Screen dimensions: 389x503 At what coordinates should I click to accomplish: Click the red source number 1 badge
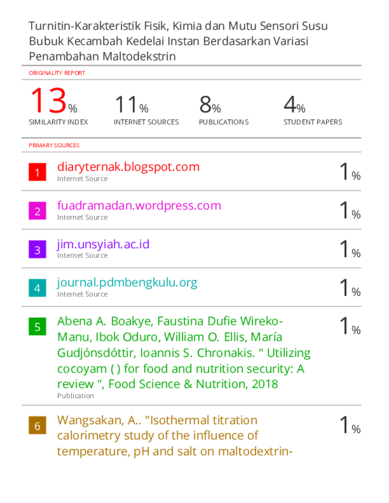(37, 172)
